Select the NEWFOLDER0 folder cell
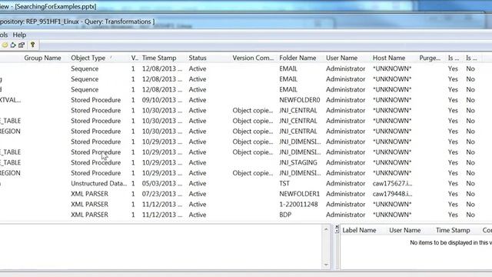The width and height of the screenshot is (492, 277). [300, 100]
